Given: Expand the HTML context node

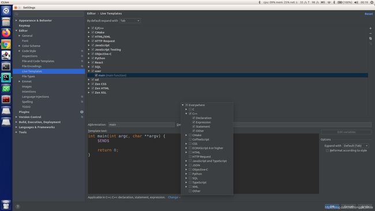Looking at the screenshot, I should (186, 152).
